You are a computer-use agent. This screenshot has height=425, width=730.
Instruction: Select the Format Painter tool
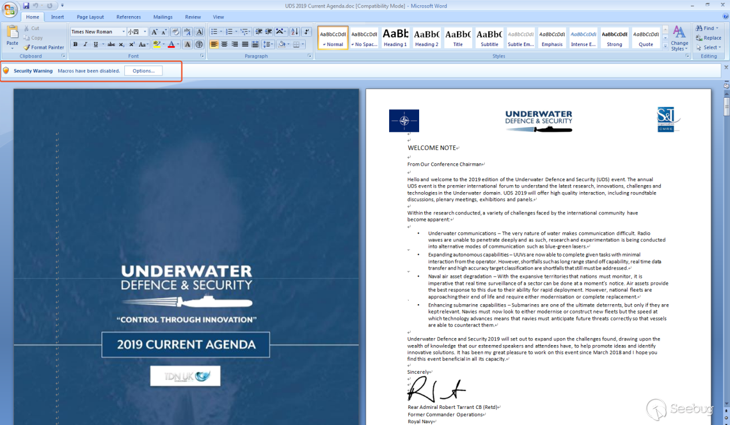tap(44, 48)
